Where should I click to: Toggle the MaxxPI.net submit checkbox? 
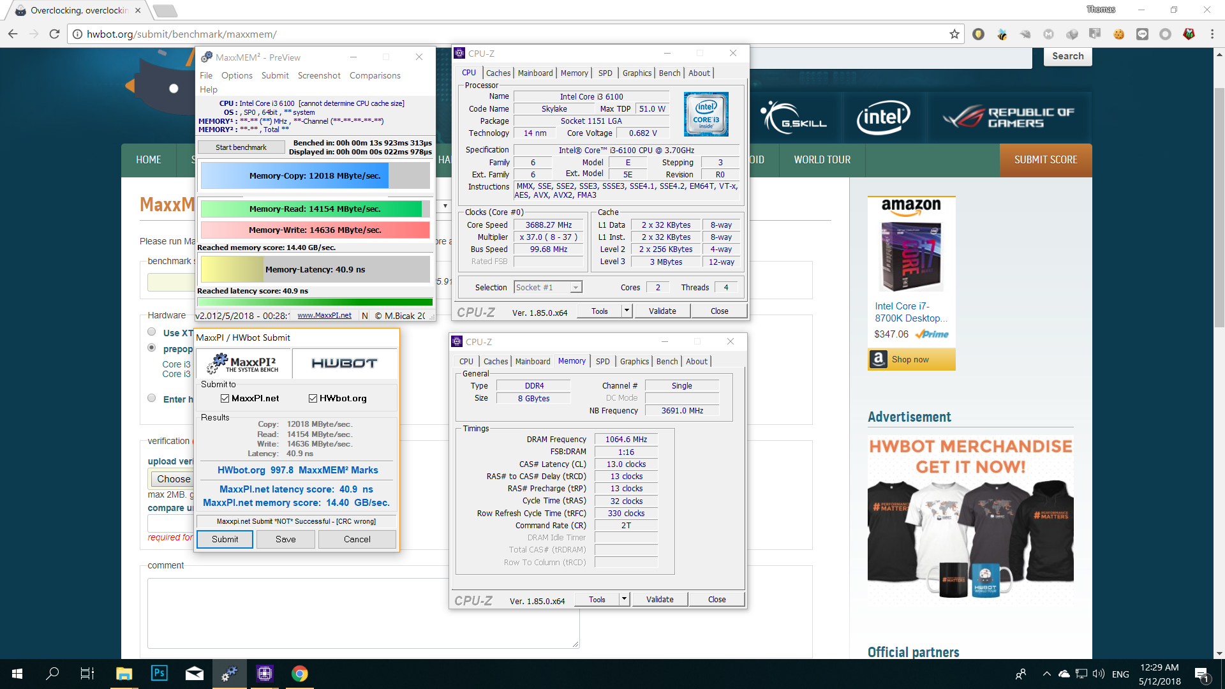click(x=225, y=398)
